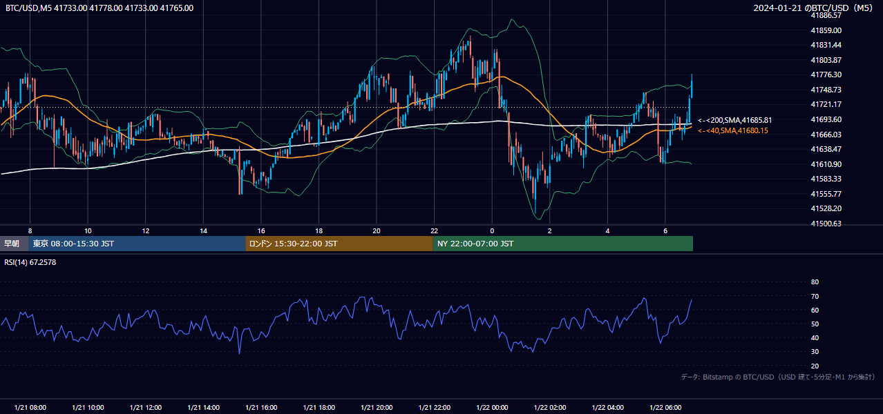The height and width of the screenshot is (414, 883).
Task: Click the '1/21 16:00' bottom time label
Action: tap(261, 408)
